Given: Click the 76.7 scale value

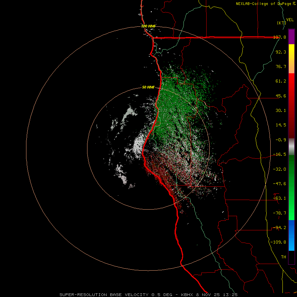Looking at the screenshot, I should pos(281,66).
